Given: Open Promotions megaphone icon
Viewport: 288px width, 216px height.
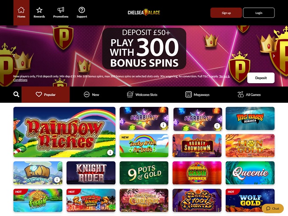Looking at the screenshot, I should click(x=61, y=10).
